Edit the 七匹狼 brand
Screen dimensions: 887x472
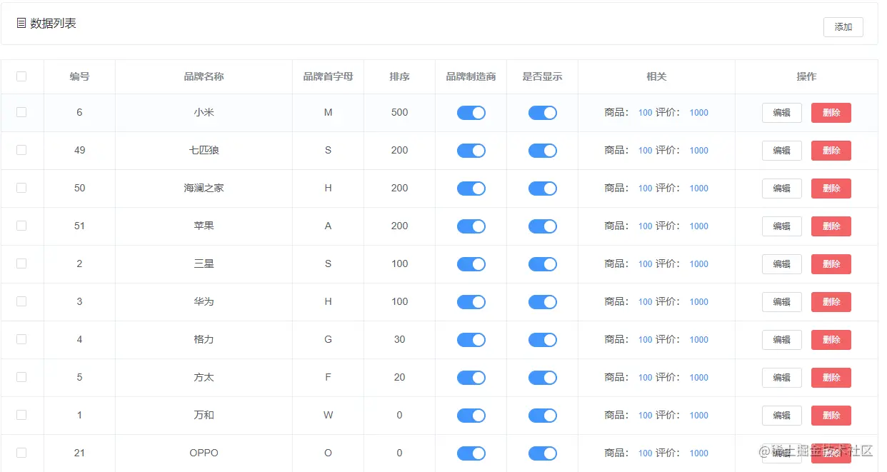[782, 151]
